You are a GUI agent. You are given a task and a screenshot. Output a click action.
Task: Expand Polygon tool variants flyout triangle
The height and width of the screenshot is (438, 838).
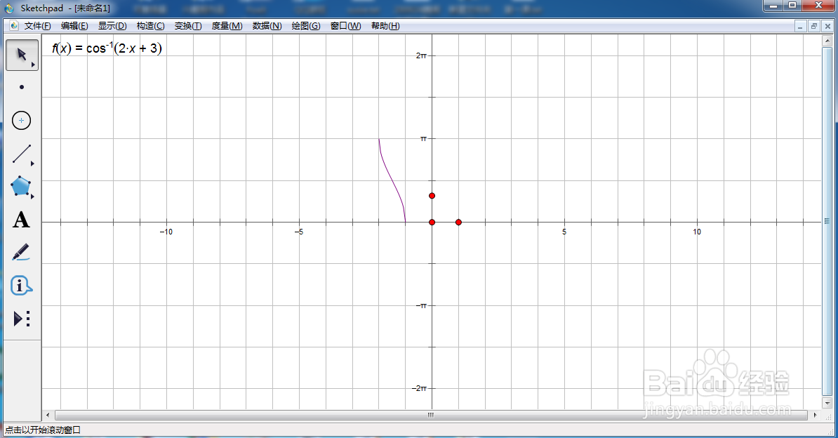point(32,197)
